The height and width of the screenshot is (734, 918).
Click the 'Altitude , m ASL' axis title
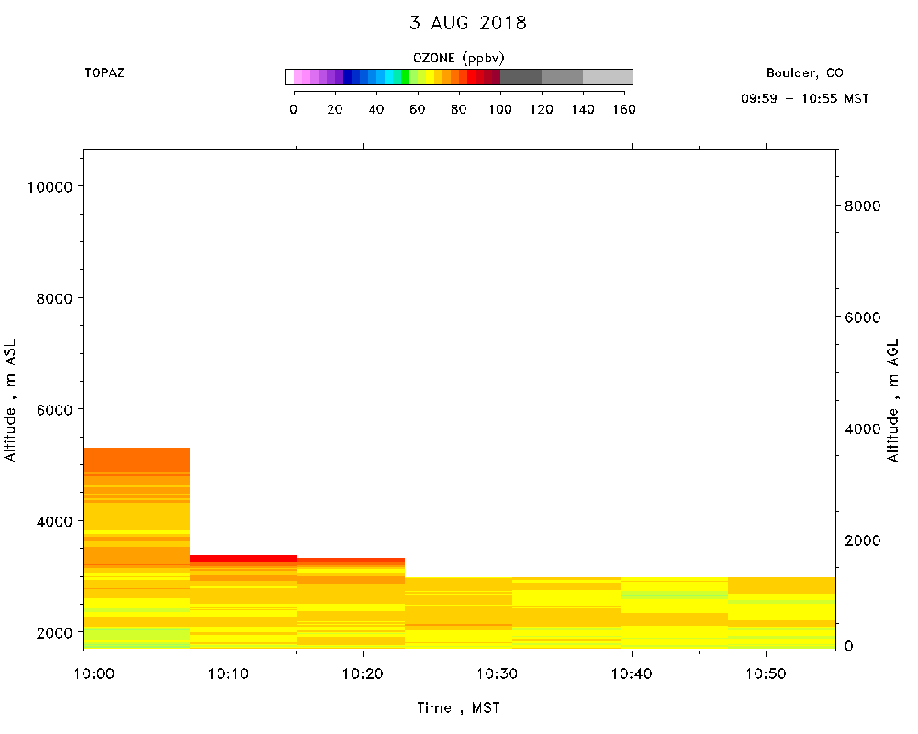click(10, 400)
